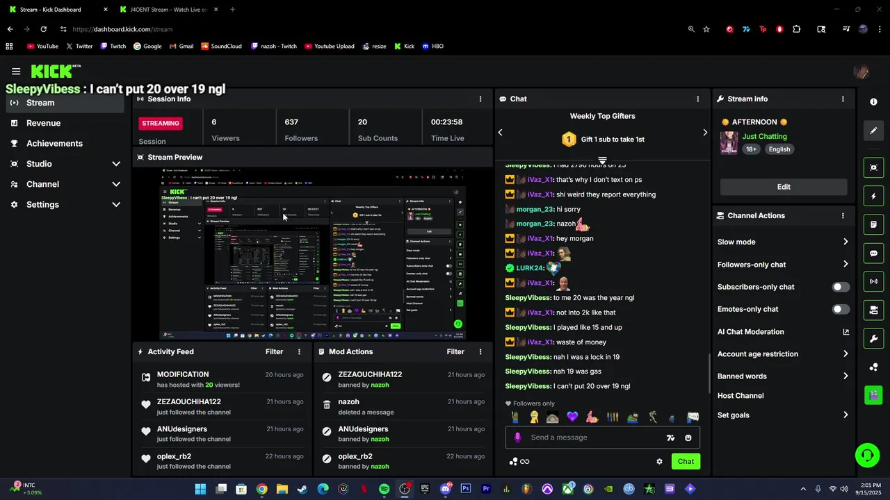Click the pencil edit icon in right sidebar
The width and height of the screenshot is (890, 500).
(x=874, y=131)
